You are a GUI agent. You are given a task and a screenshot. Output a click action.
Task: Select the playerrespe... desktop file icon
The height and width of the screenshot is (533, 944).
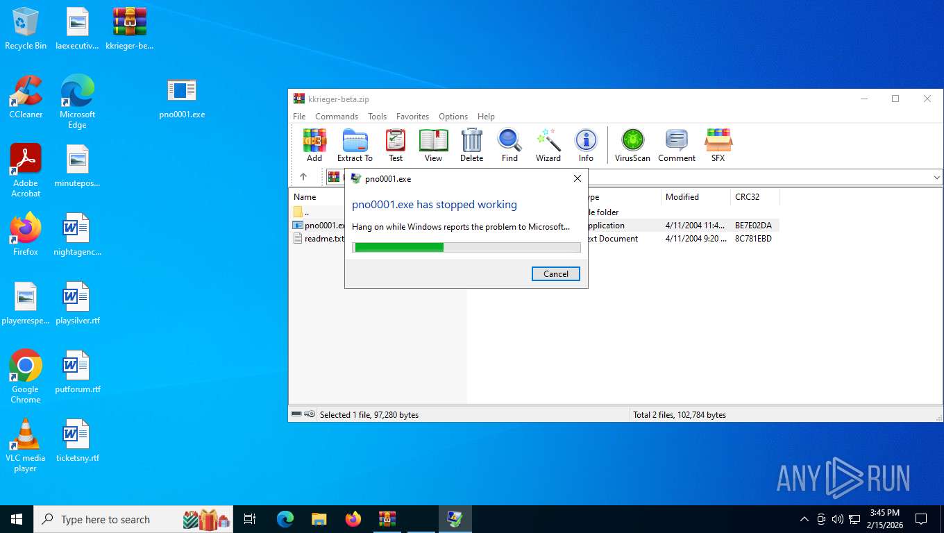point(26,303)
